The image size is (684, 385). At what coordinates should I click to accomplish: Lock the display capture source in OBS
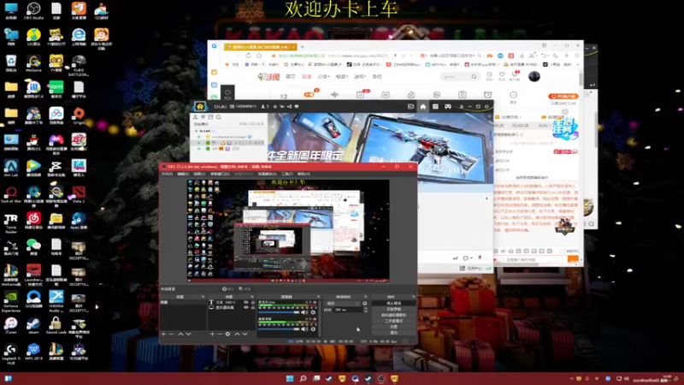[253, 308]
